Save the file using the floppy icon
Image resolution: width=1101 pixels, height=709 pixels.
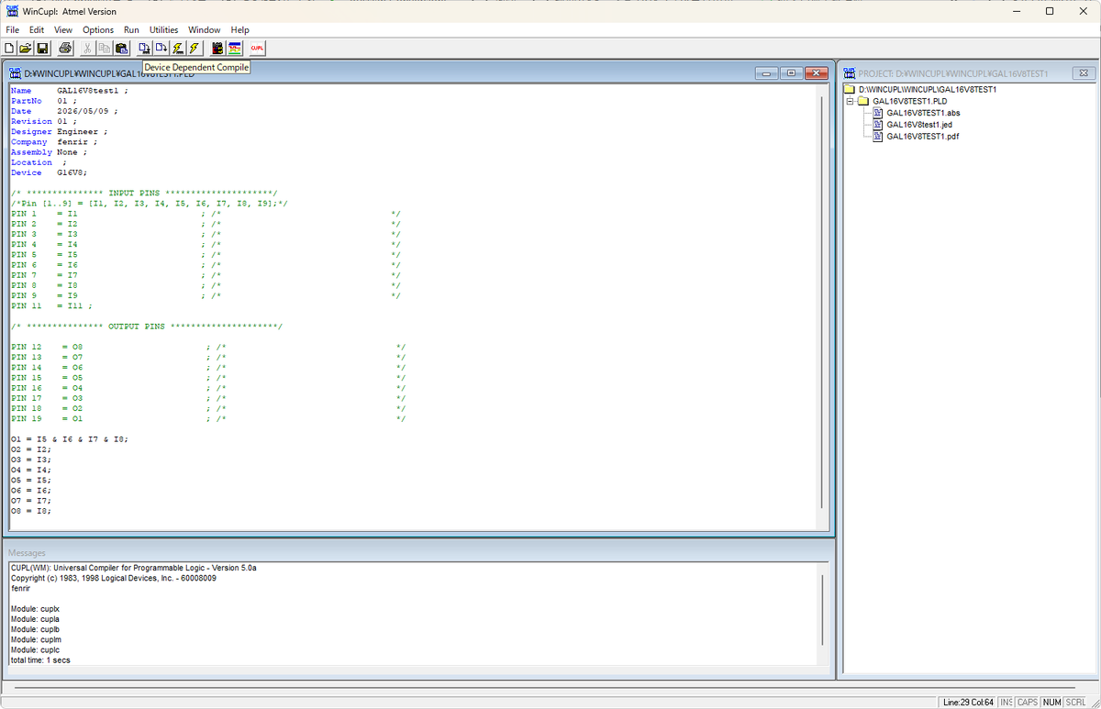(42, 48)
